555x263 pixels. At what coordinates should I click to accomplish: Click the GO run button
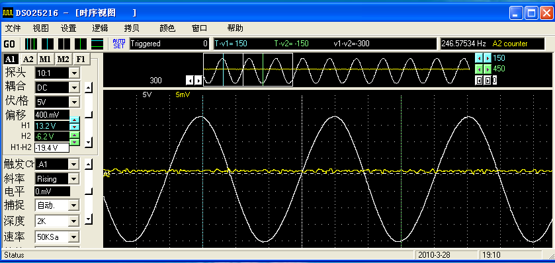[x=9, y=44]
